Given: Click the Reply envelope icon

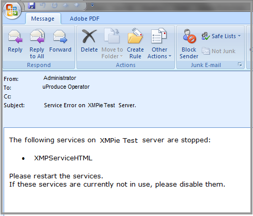Looking at the screenshot, I should coord(15,37).
